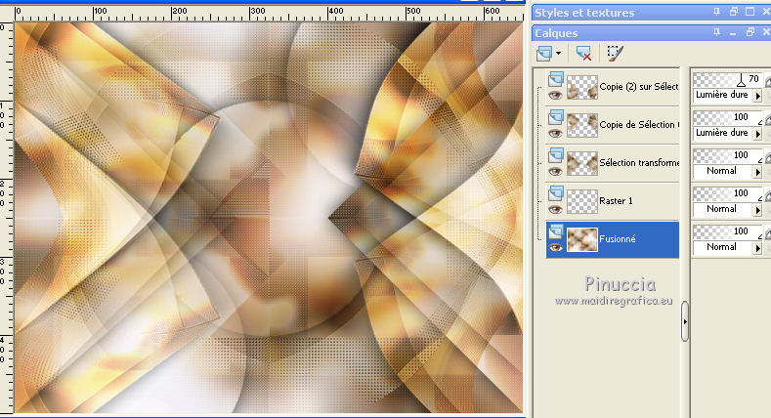Pin the Calques panel
Screen dimensions: 771x418
(x=717, y=32)
